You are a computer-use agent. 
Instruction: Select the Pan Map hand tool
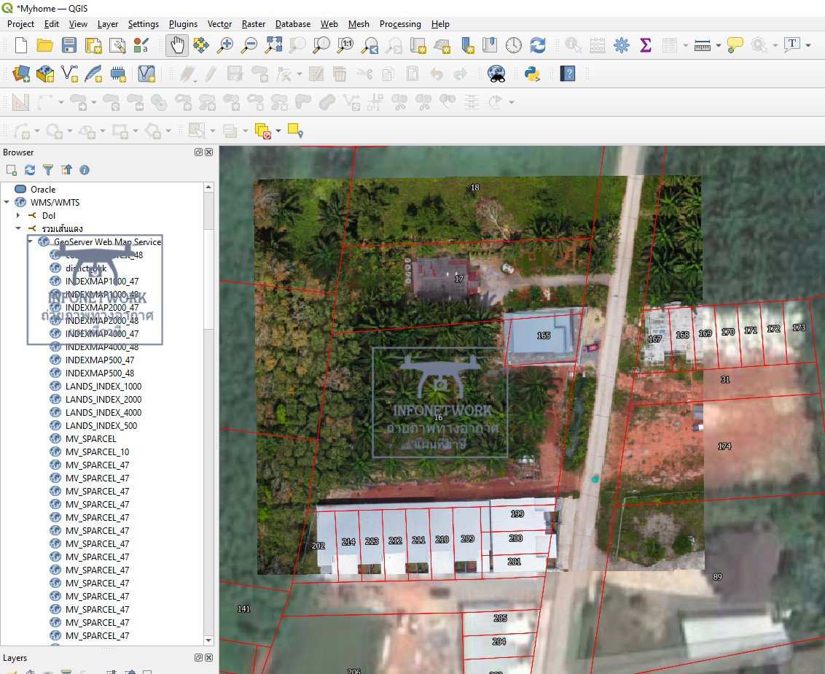coord(177,45)
